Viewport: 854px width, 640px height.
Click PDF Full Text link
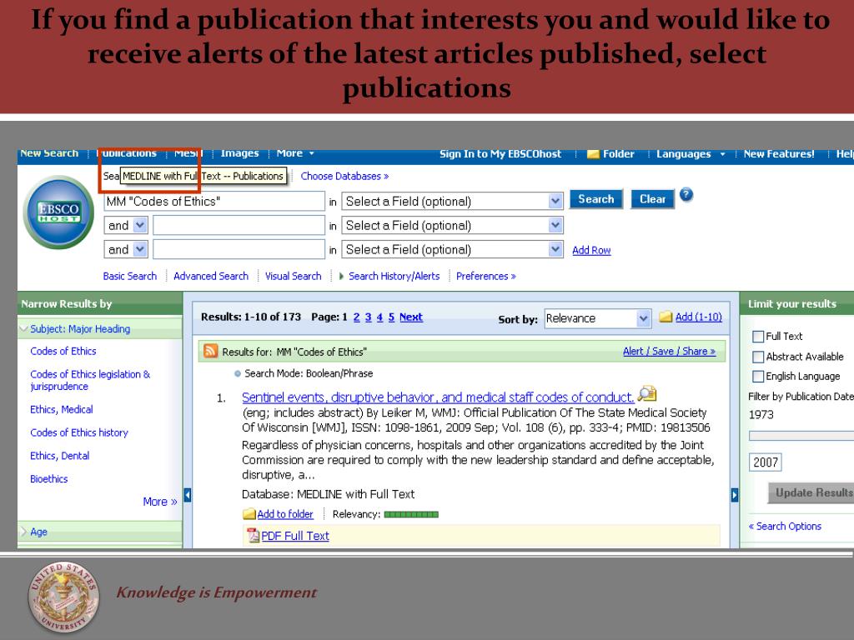[295, 536]
